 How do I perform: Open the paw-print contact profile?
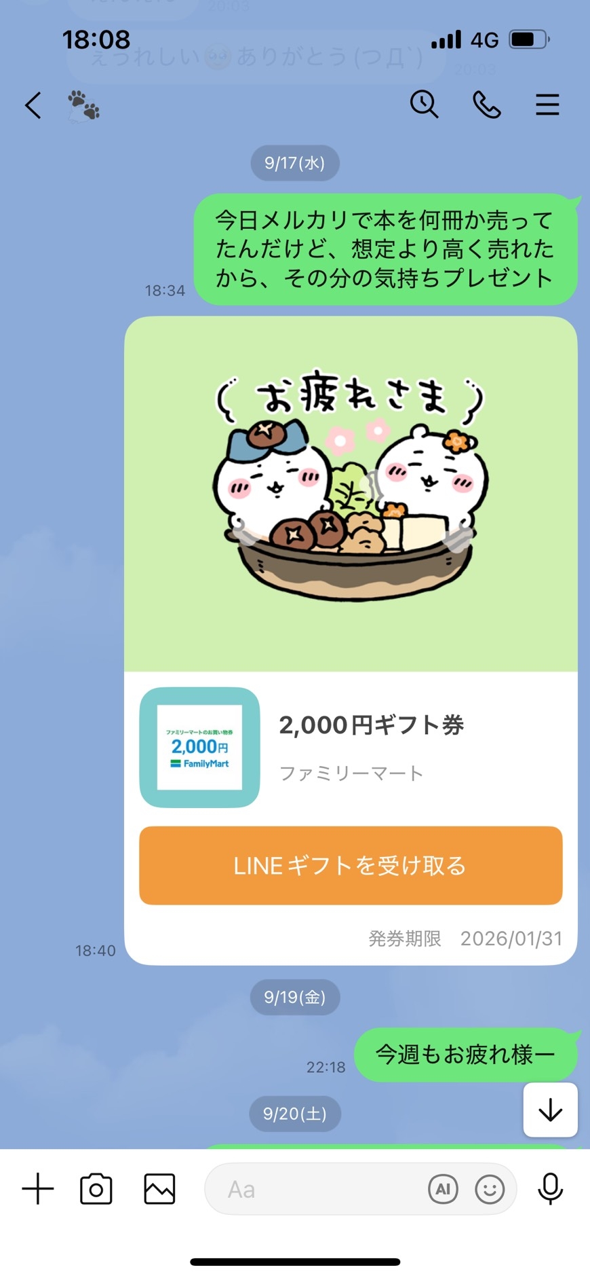pos(83,106)
